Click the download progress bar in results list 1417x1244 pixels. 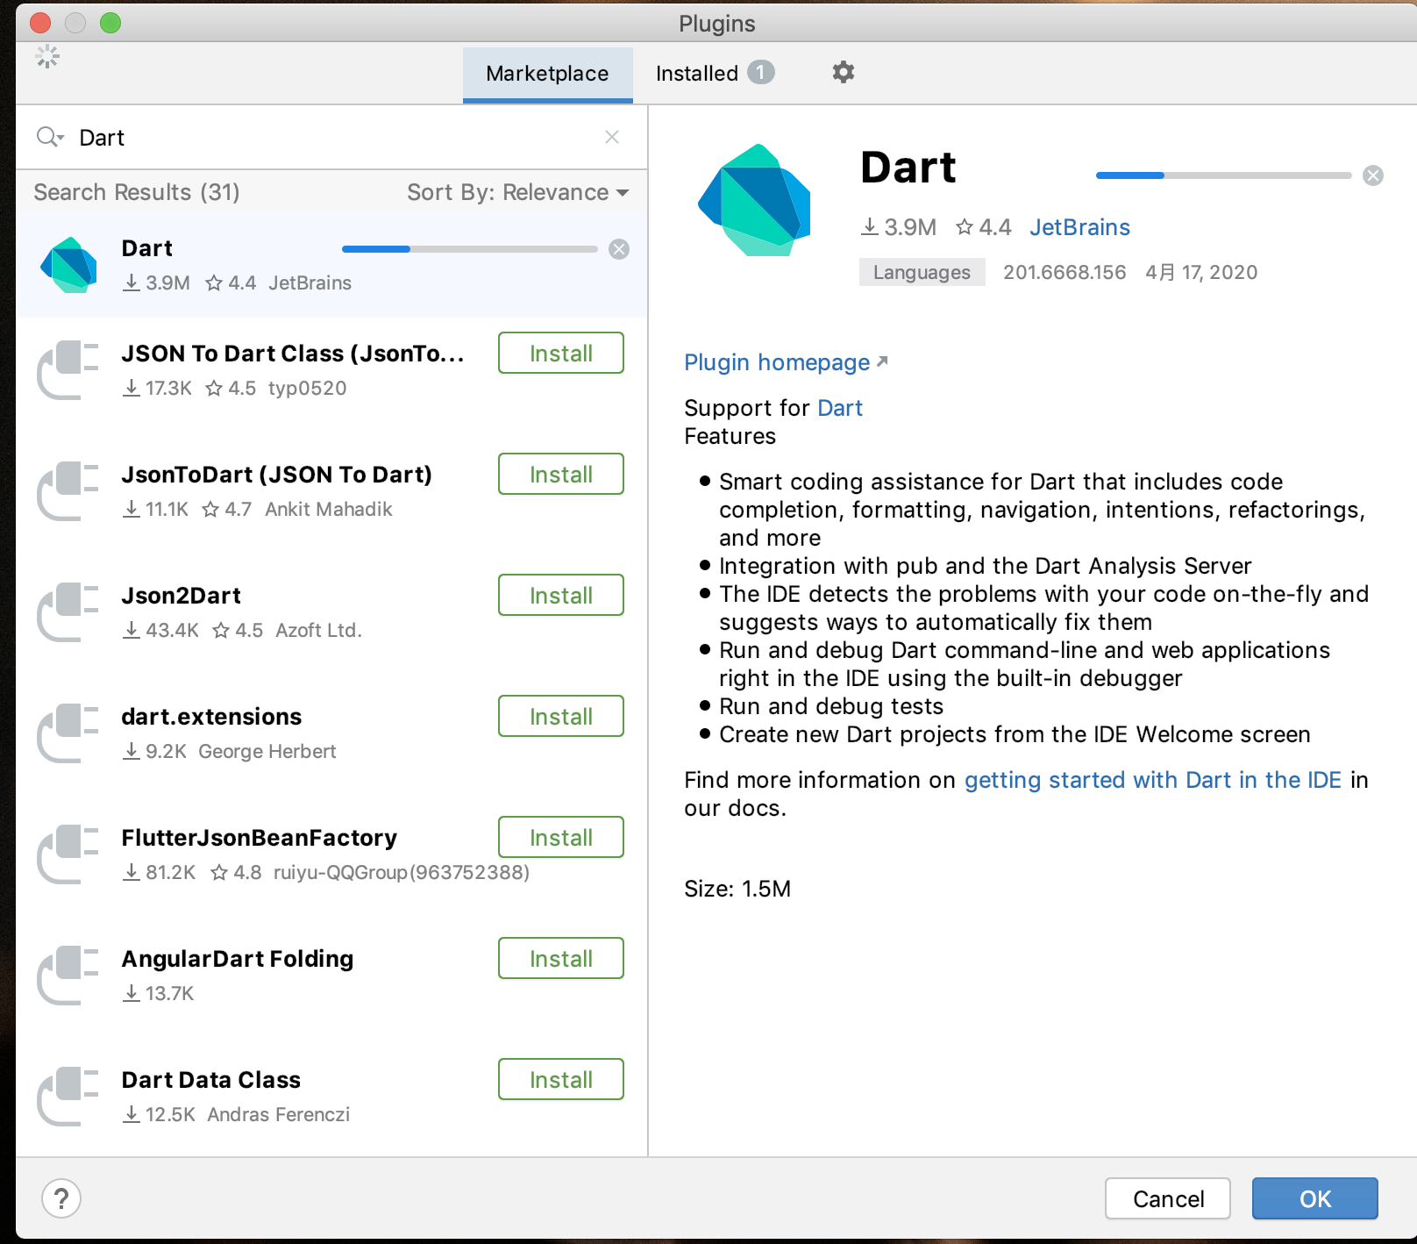469,249
